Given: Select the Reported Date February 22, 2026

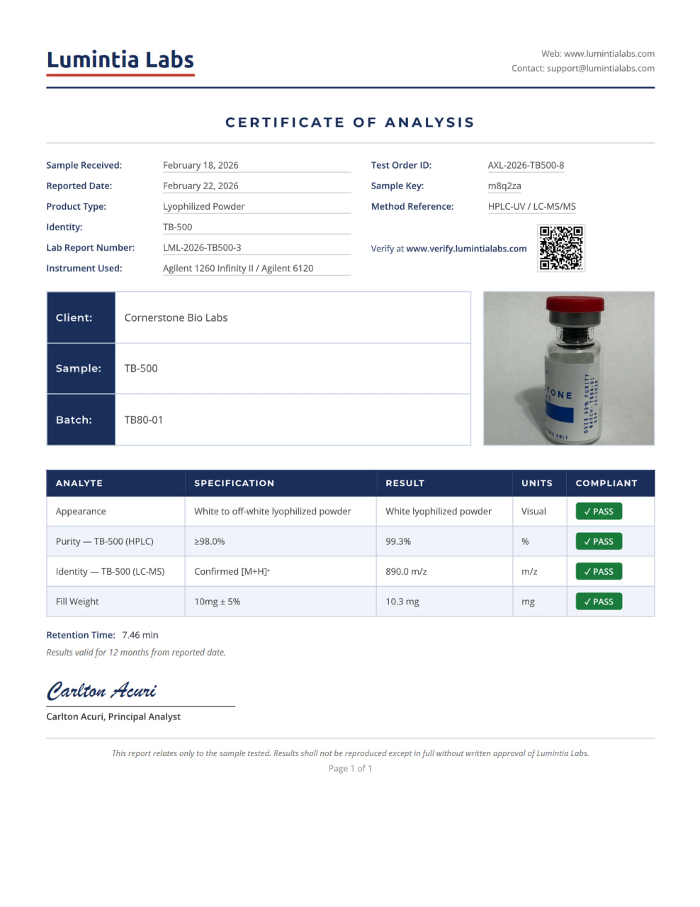Looking at the screenshot, I should pos(201,186).
